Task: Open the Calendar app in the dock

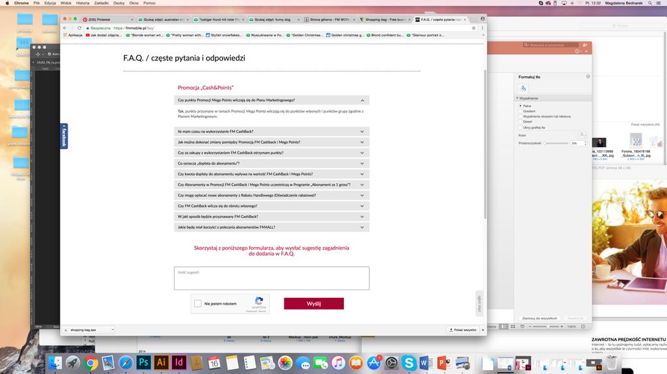Action: (214, 362)
